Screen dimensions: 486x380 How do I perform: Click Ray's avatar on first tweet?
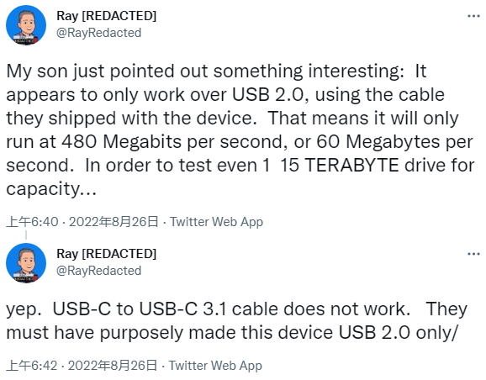26,25
